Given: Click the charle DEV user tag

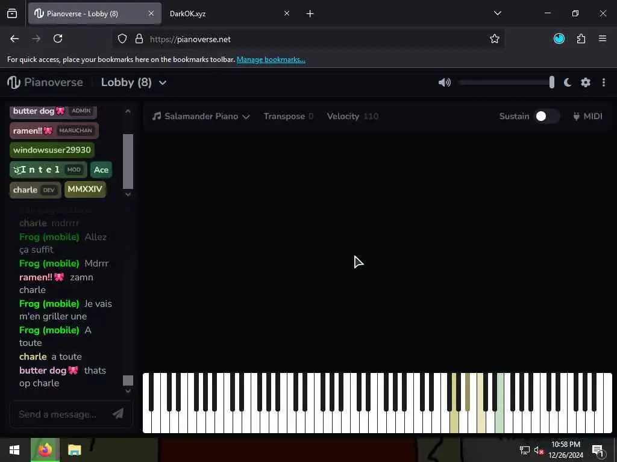Looking at the screenshot, I should (x=35, y=189).
